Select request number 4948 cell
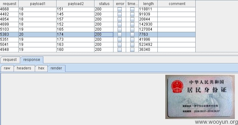238x125 pixels. click(x=9, y=50)
